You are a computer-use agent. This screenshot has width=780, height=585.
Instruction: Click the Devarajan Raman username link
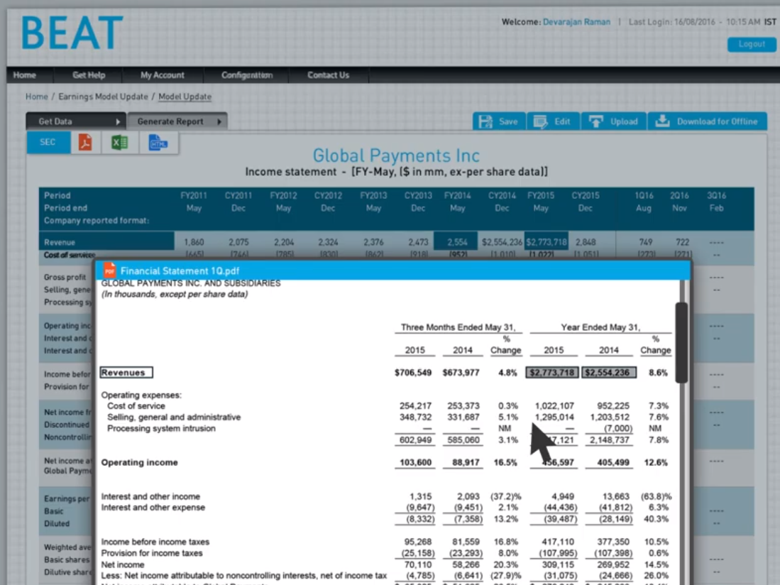tap(576, 22)
